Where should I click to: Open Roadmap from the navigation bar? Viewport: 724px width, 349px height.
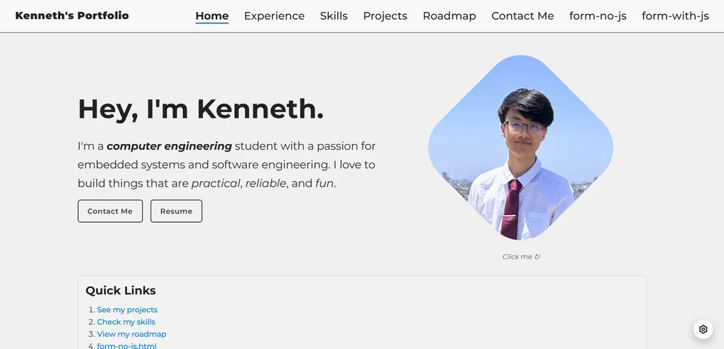coord(449,16)
